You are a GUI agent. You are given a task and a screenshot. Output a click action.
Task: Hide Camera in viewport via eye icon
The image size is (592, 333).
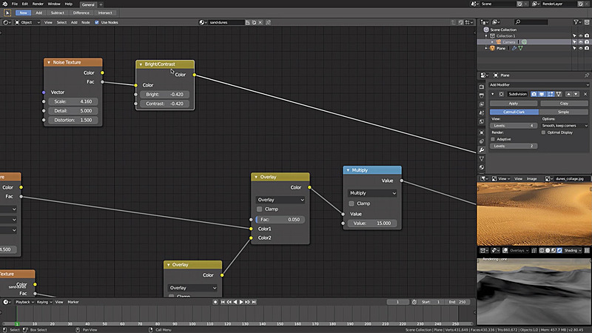[581, 42]
